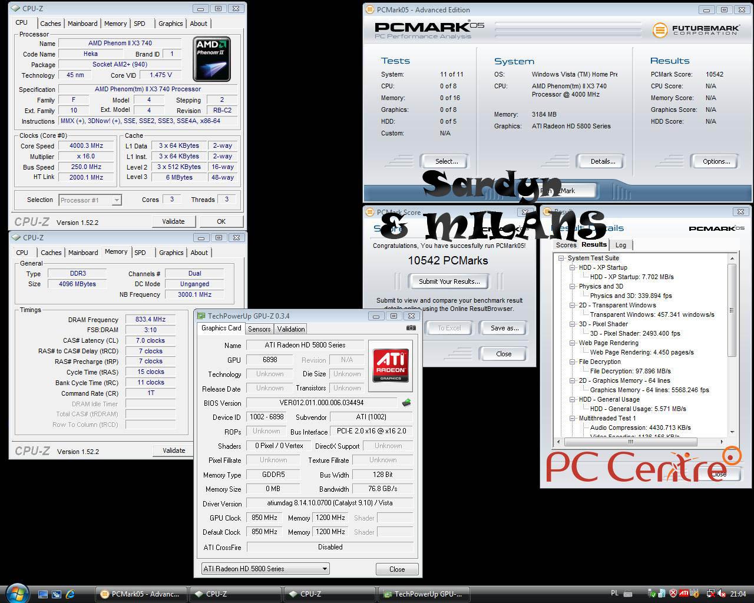Open the GPU selector dropdown in GPU-Z

tap(264, 569)
